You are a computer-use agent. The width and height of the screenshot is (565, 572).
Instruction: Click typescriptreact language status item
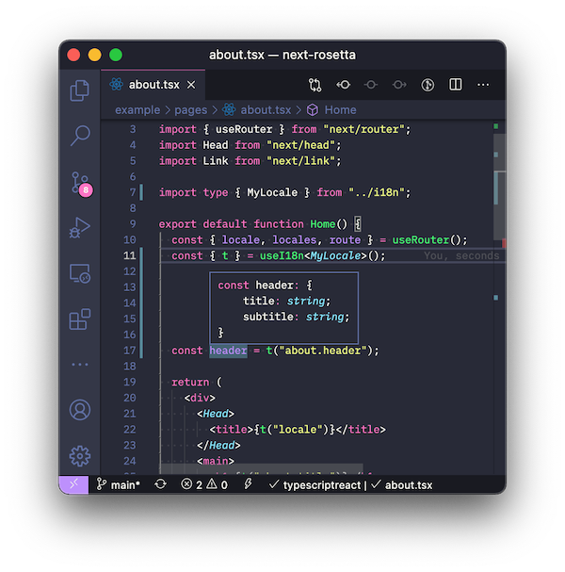pyautogui.click(x=315, y=485)
